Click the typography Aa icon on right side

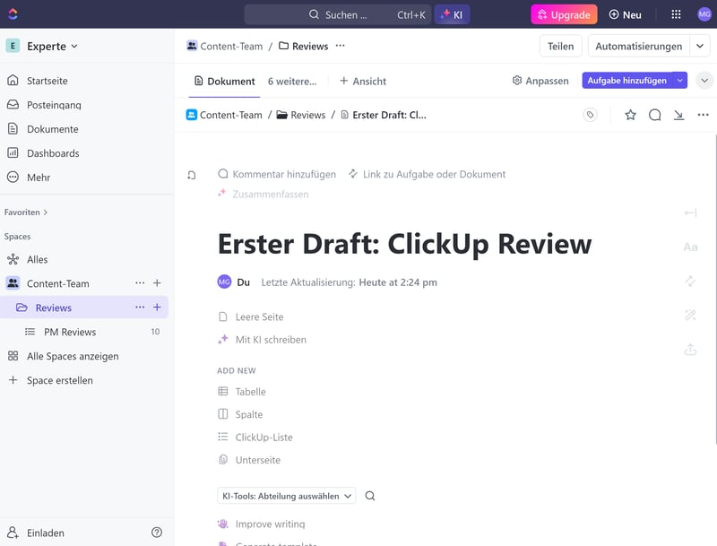pyautogui.click(x=690, y=247)
